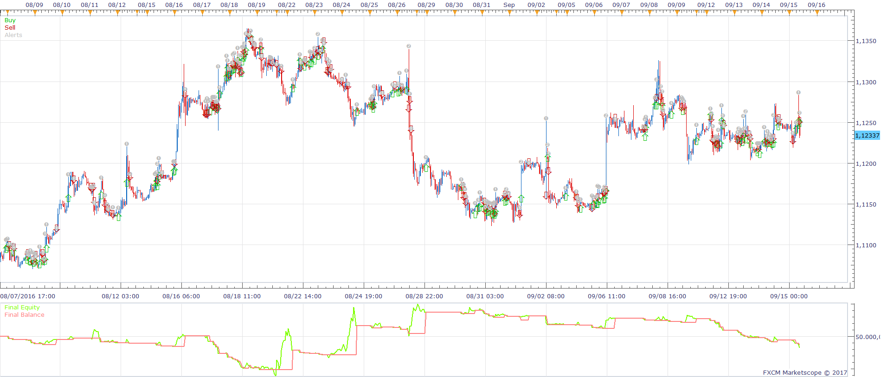Image resolution: width=881 pixels, height=377 pixels.
Task: Select the 08/30 date label
Action: pyautogui.click(x=454, y=5)
